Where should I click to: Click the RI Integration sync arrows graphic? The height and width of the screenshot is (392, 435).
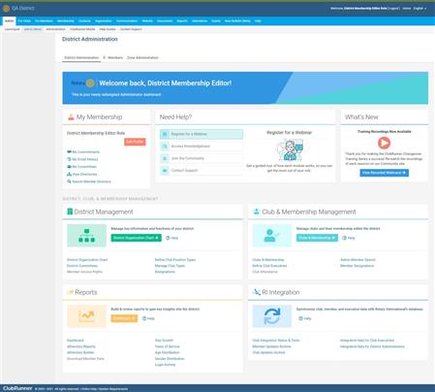point(272,316)
